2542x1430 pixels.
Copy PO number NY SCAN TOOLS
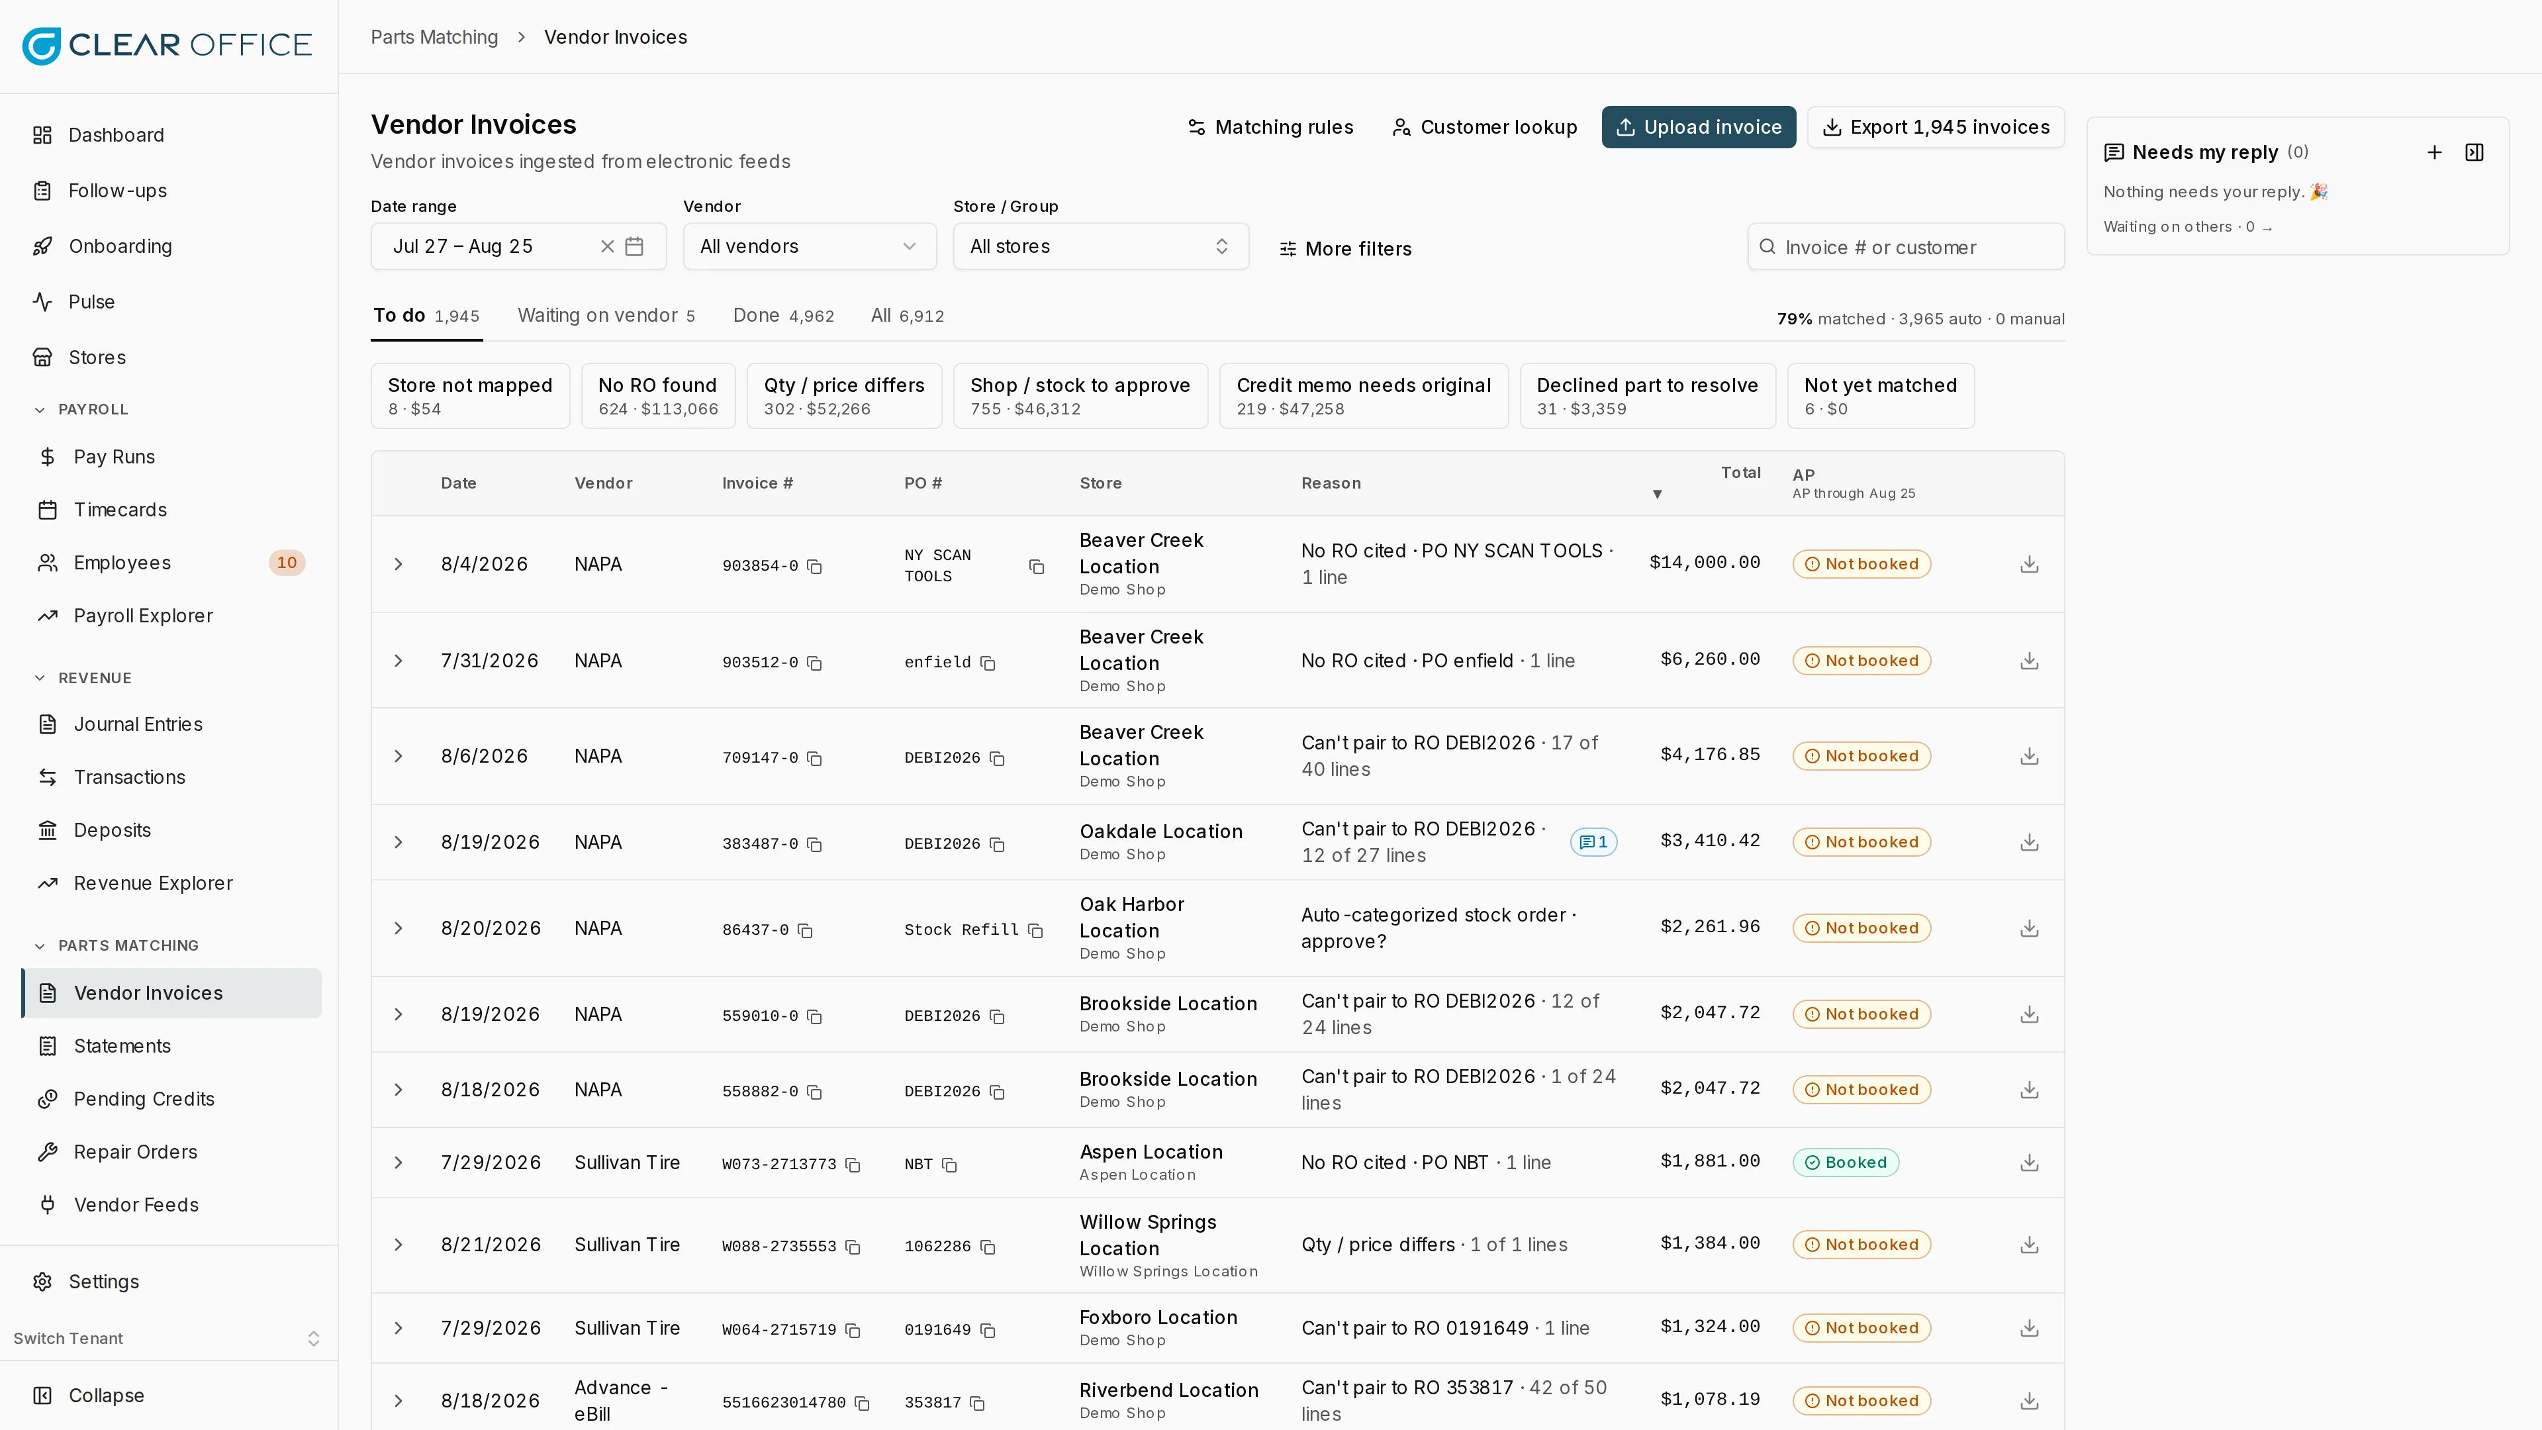point(1036,567)
